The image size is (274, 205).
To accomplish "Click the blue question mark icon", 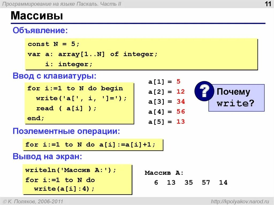I will [204, 91].
